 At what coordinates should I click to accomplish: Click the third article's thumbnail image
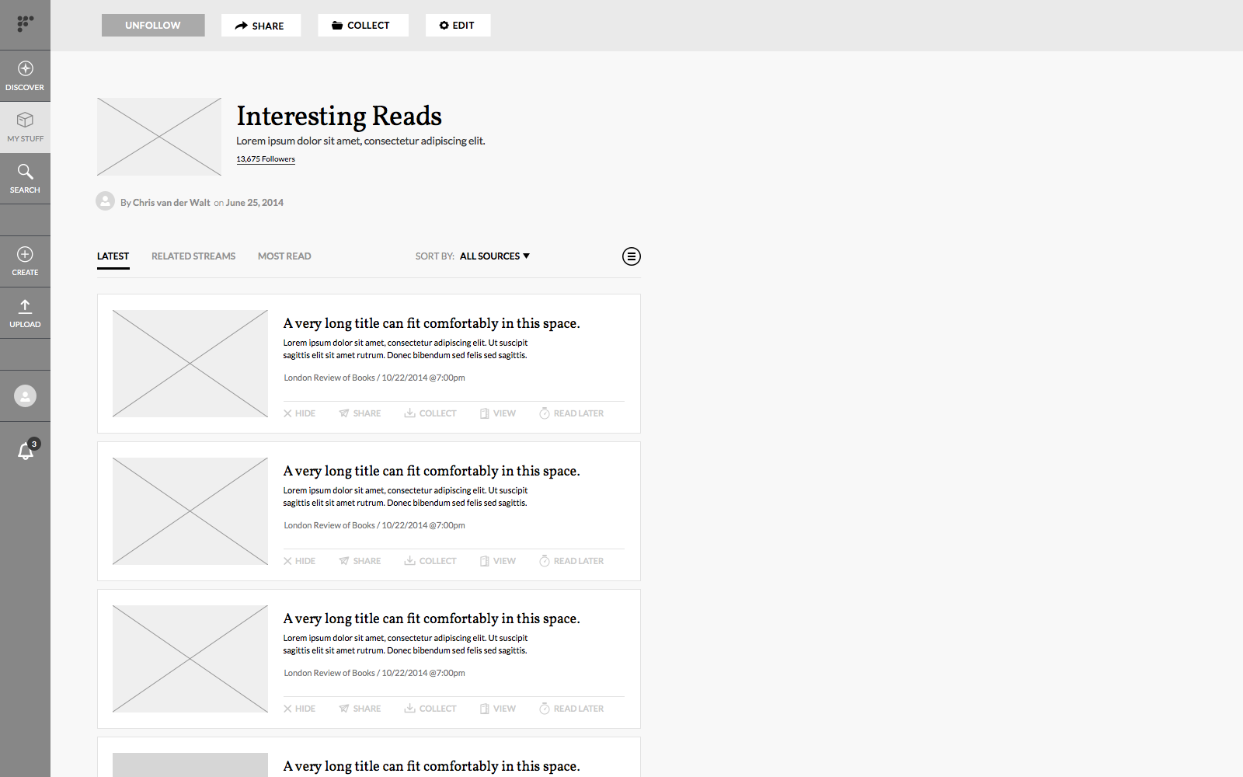(x=190, y=659)
